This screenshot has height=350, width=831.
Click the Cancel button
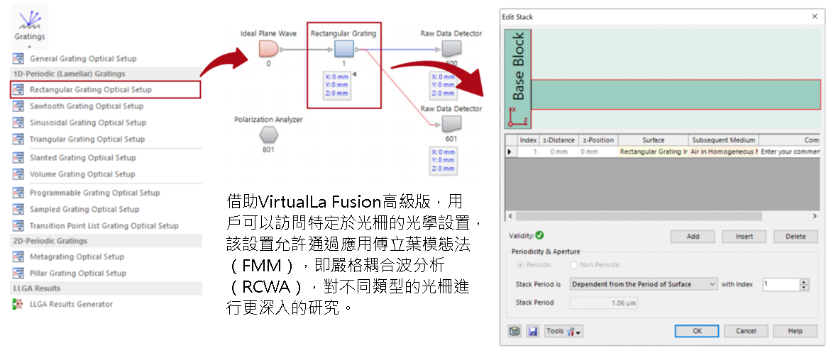tap(746, 331)
